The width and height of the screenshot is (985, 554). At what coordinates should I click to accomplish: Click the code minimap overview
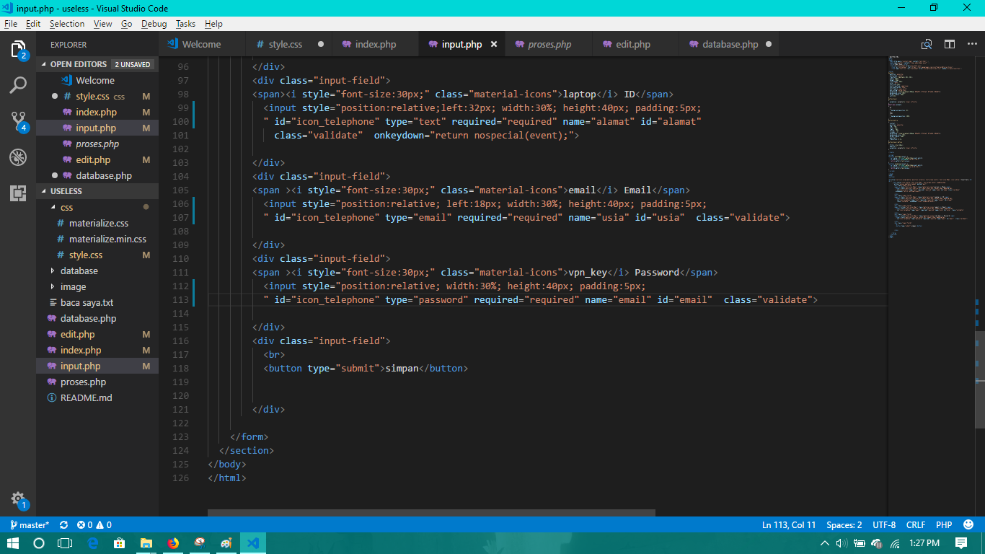pyautogui.click(x=930, y=148)
